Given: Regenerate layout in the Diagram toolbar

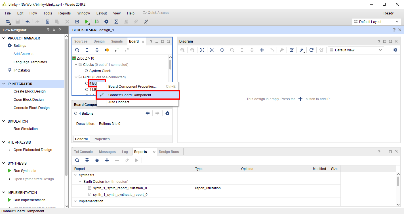Looking at the screenshot, I should tap(311, 50).
